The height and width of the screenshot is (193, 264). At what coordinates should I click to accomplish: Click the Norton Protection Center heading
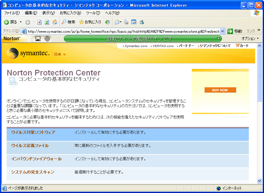click(54, 73)
